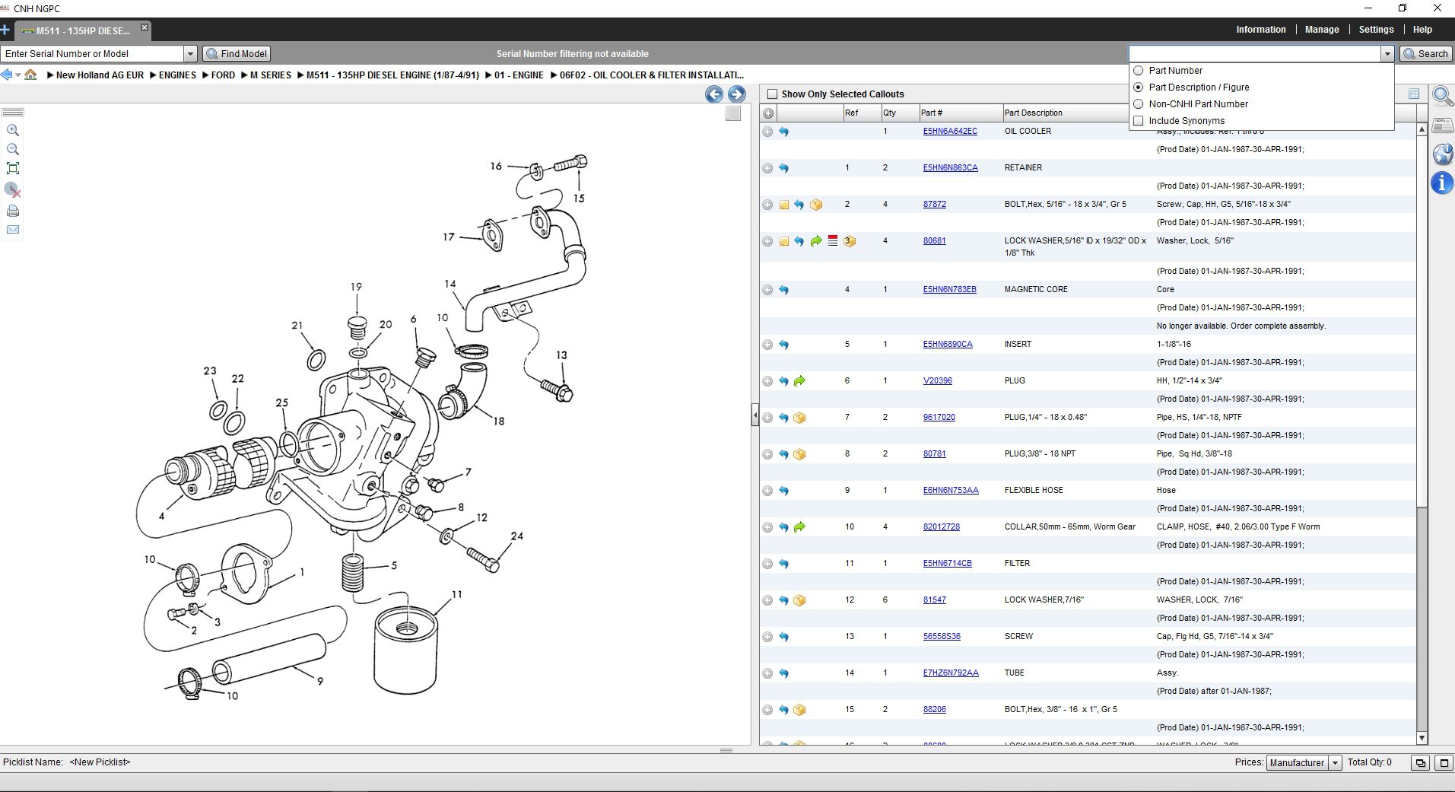Select the M511 - 135HP DIESE... tab
This screenshot has width=1455, height=792.
82,30
